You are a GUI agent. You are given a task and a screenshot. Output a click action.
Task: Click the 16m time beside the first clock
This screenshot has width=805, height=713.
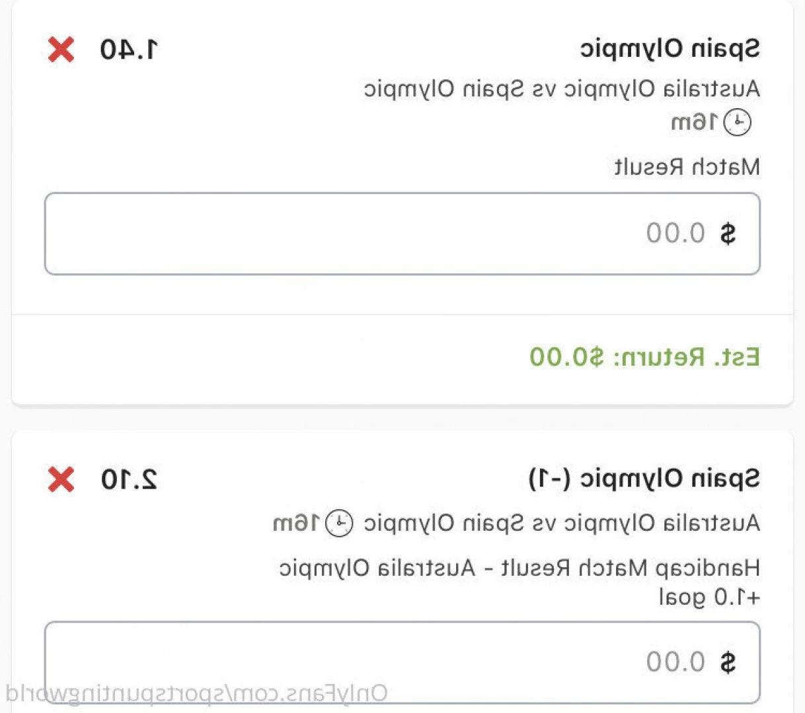point(695,122)
